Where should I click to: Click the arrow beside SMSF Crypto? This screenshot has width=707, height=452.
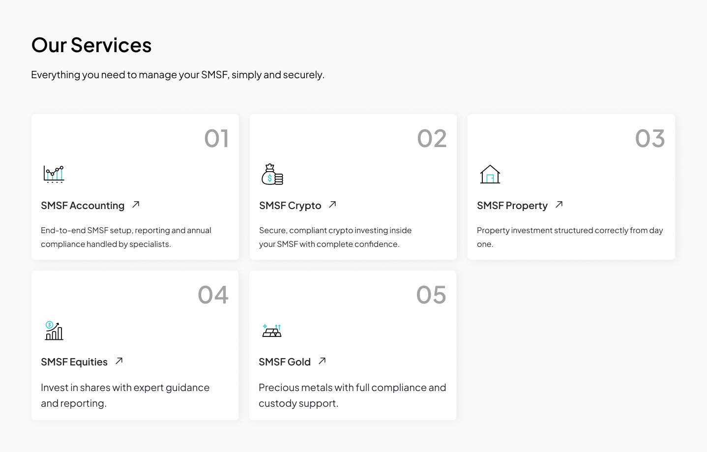[x=333, y=205]
